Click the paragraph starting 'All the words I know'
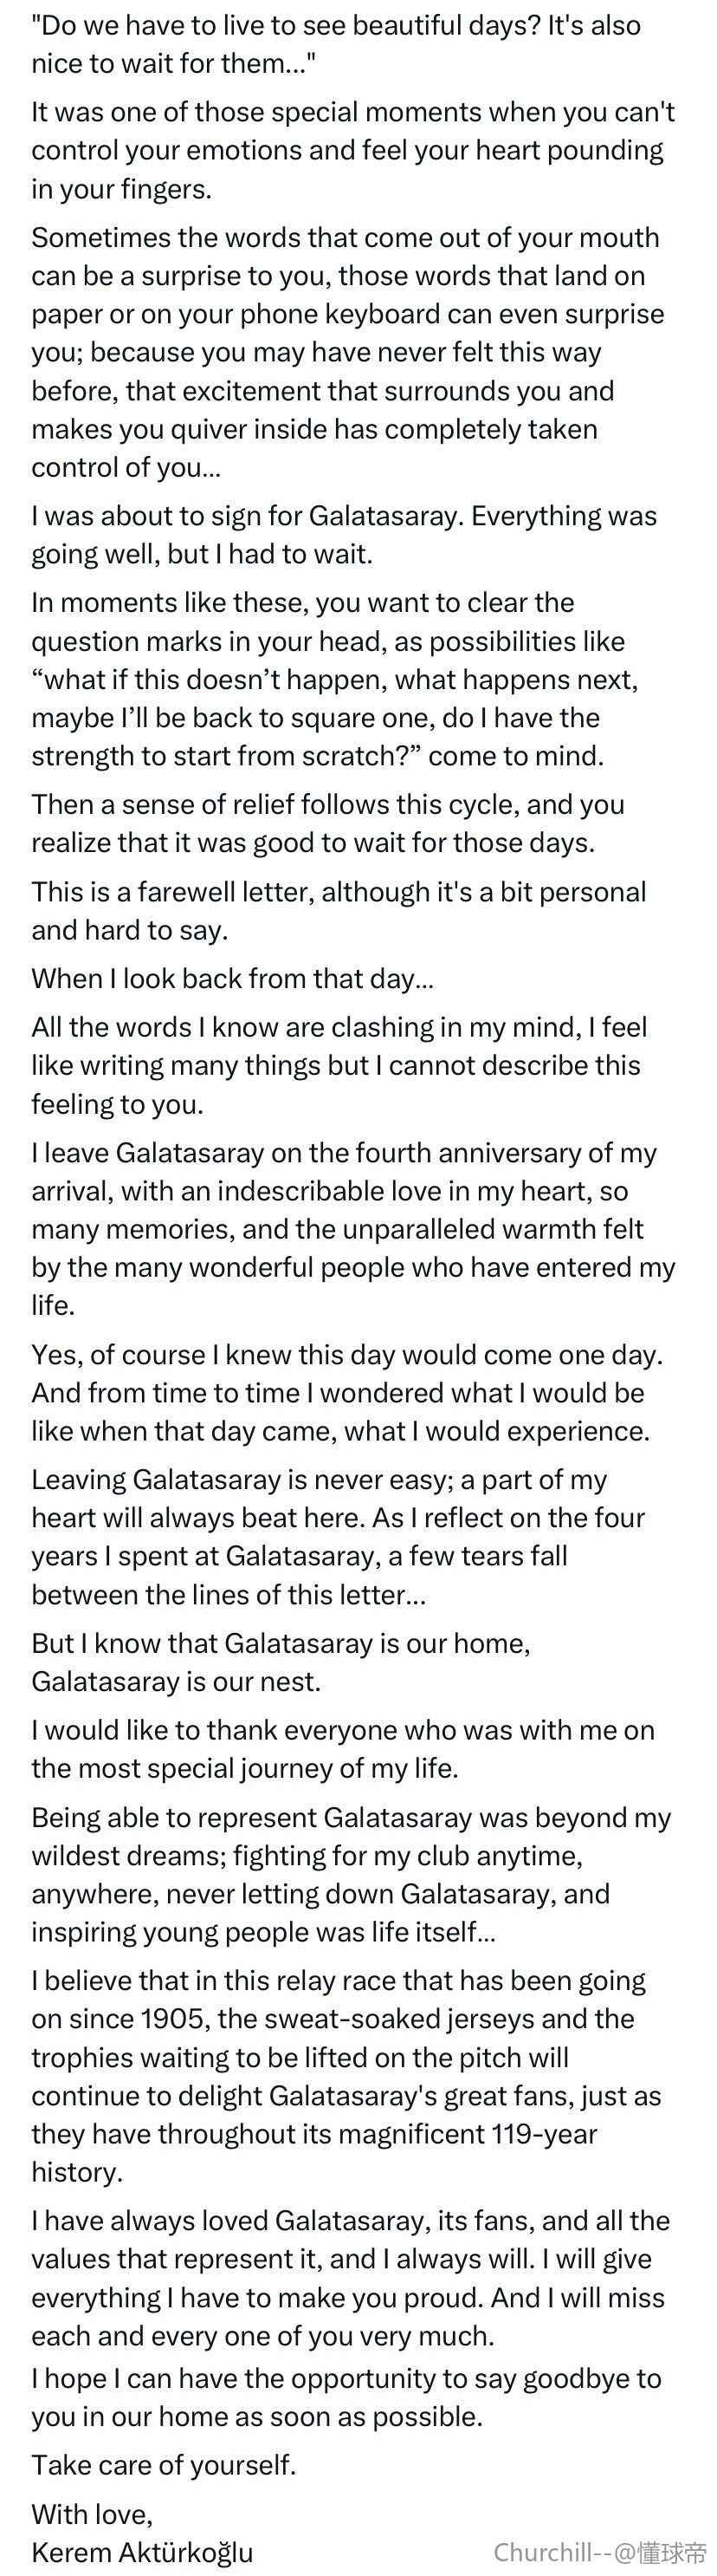 tap(339, 1065)
